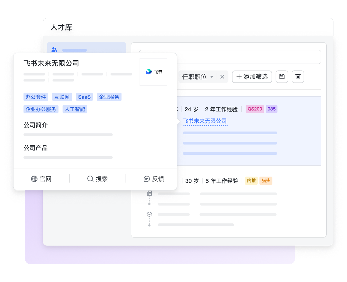Click the 猎头 tag
Screen dimensions: 347x282
(266, 181)
